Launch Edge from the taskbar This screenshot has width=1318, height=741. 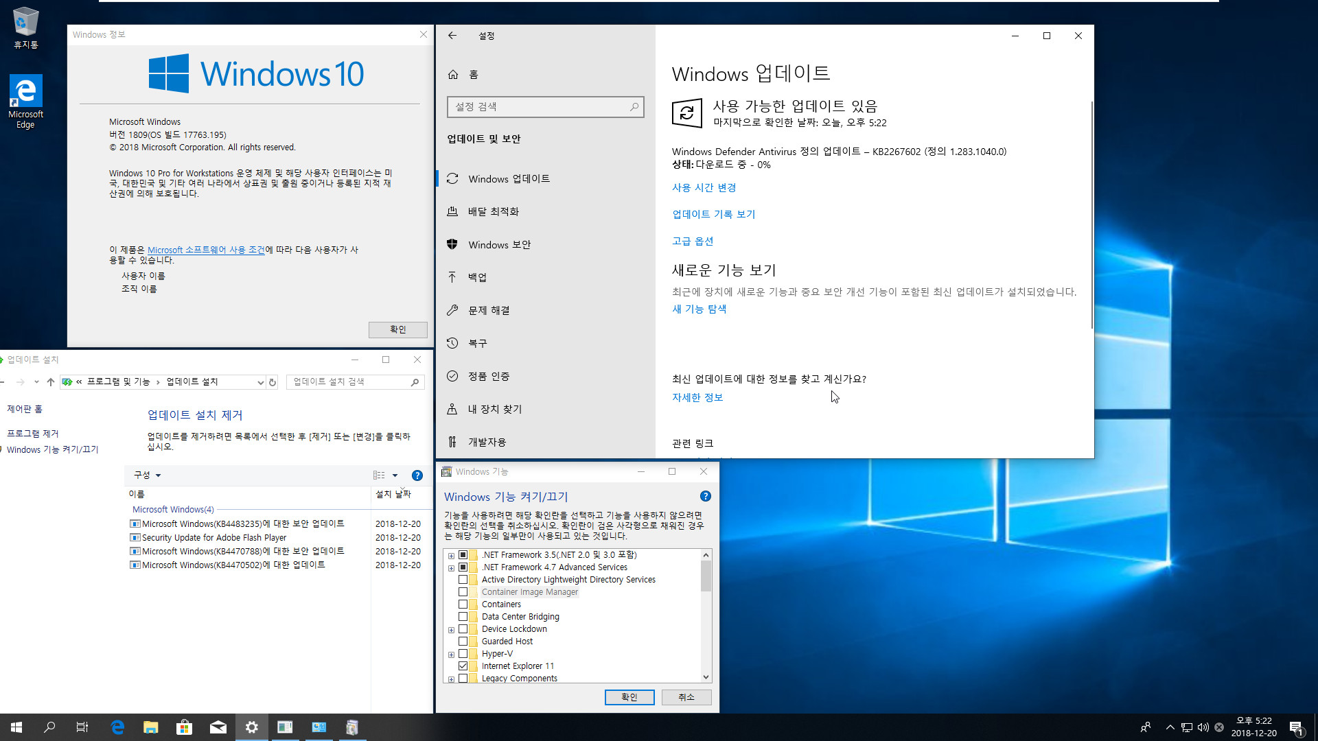117,727
